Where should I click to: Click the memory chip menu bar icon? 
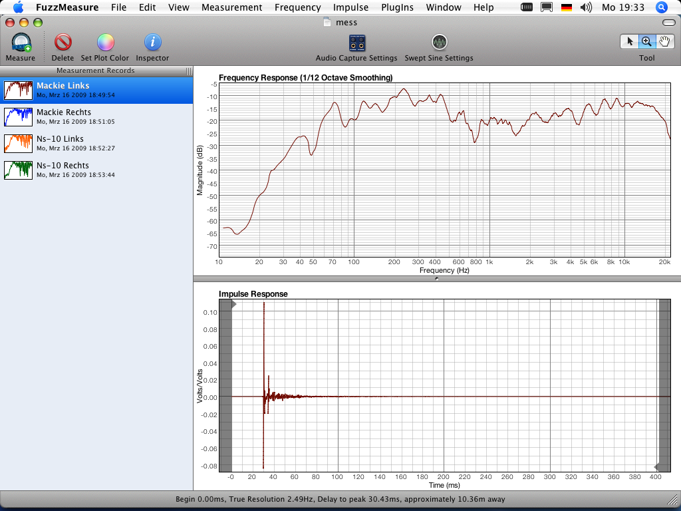click(527, 7)
